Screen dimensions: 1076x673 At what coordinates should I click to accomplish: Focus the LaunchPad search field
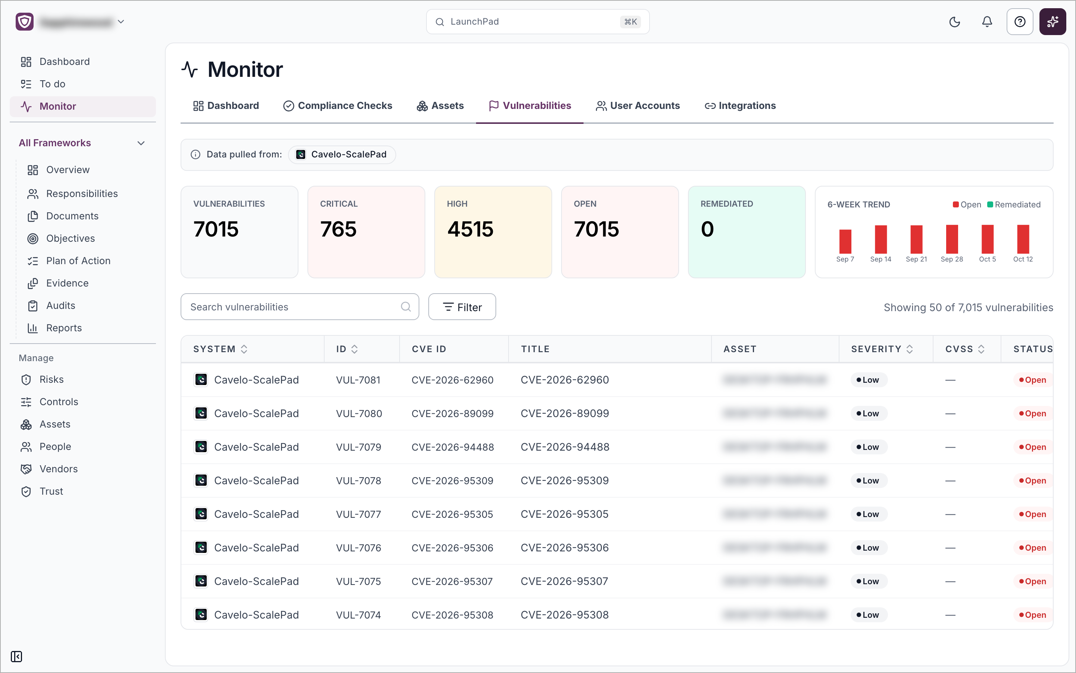tap(537, 22)
